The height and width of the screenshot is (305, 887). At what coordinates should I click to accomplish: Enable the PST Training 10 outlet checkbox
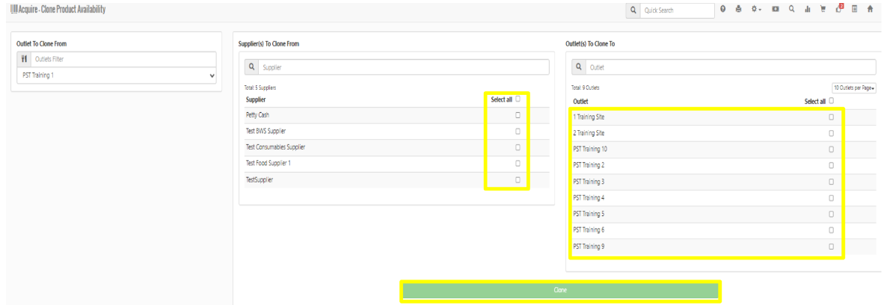(x=831, y=149)
